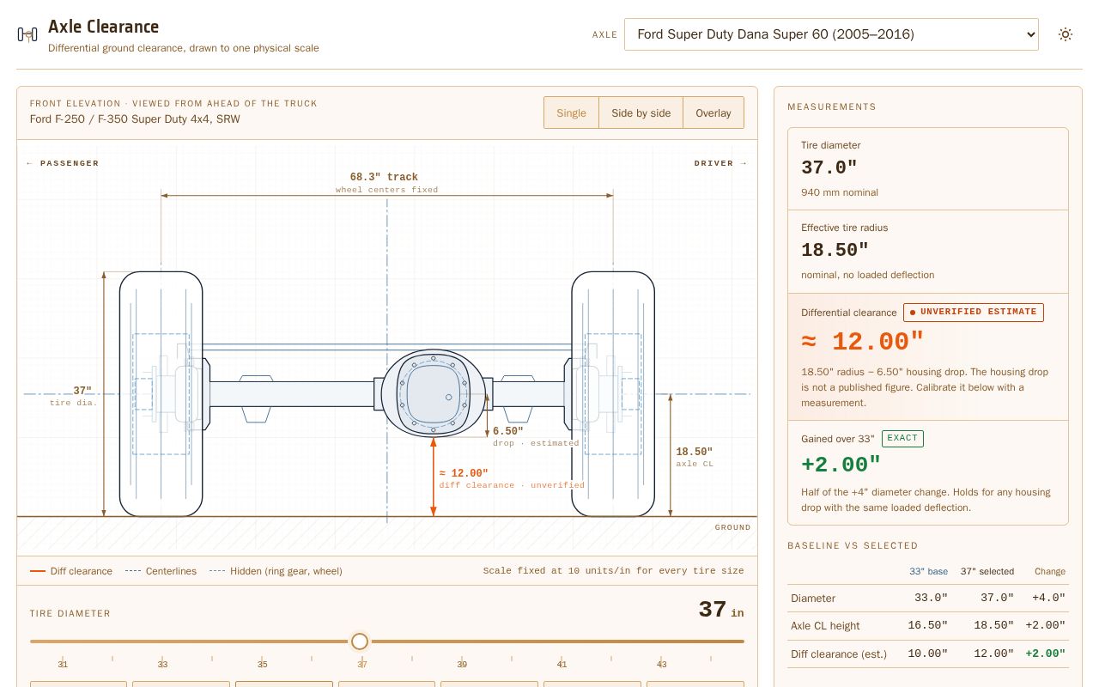Click the axle logo icon beside the title

(27, 34)
